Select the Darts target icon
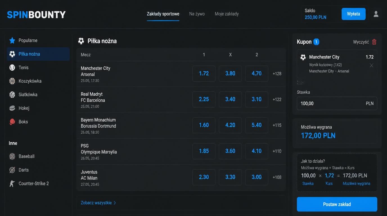 (x=12, y=170)
